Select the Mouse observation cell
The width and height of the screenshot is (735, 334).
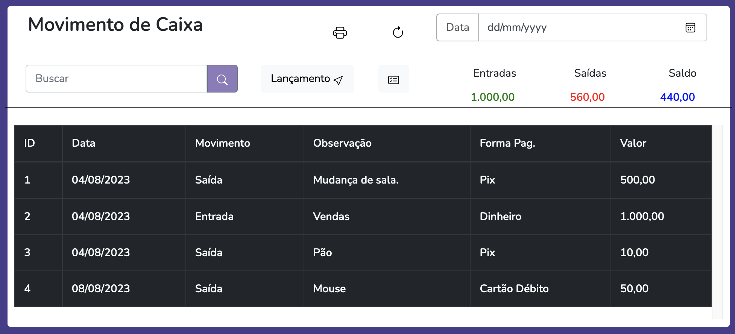click(x=329, y=289)
